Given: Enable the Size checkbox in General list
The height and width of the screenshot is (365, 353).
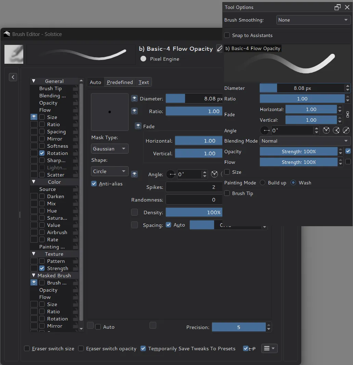Looking at the screenshot, I should coord(42,117).
